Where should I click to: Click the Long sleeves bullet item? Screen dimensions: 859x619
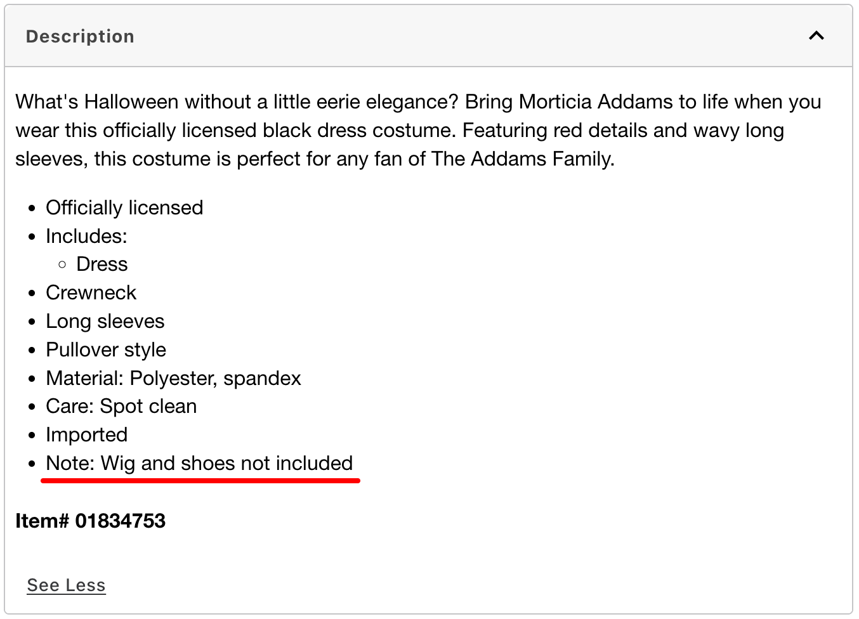pyautogui.click(x=105, y=321)
